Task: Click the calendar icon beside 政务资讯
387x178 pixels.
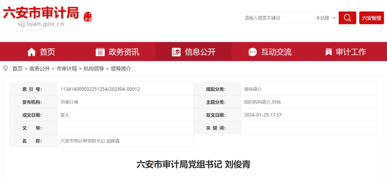Action: [100, 52]
